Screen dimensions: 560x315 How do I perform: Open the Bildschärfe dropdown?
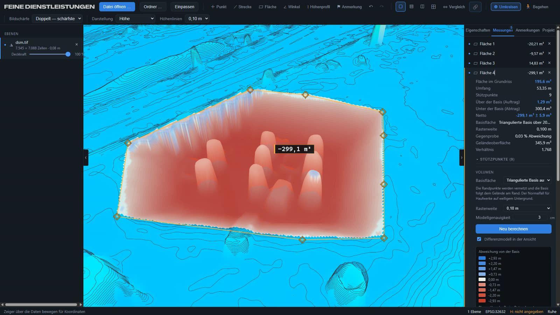(x=57, y=19)
